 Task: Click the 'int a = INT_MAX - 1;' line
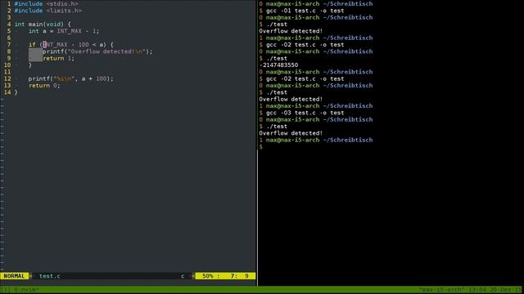(64, 31)
